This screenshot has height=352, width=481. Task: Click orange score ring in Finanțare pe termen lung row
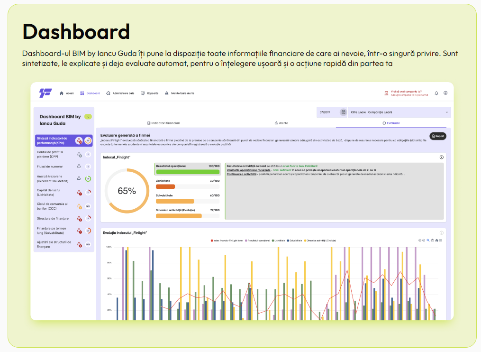pyautogui.click(x=88, y=231)
